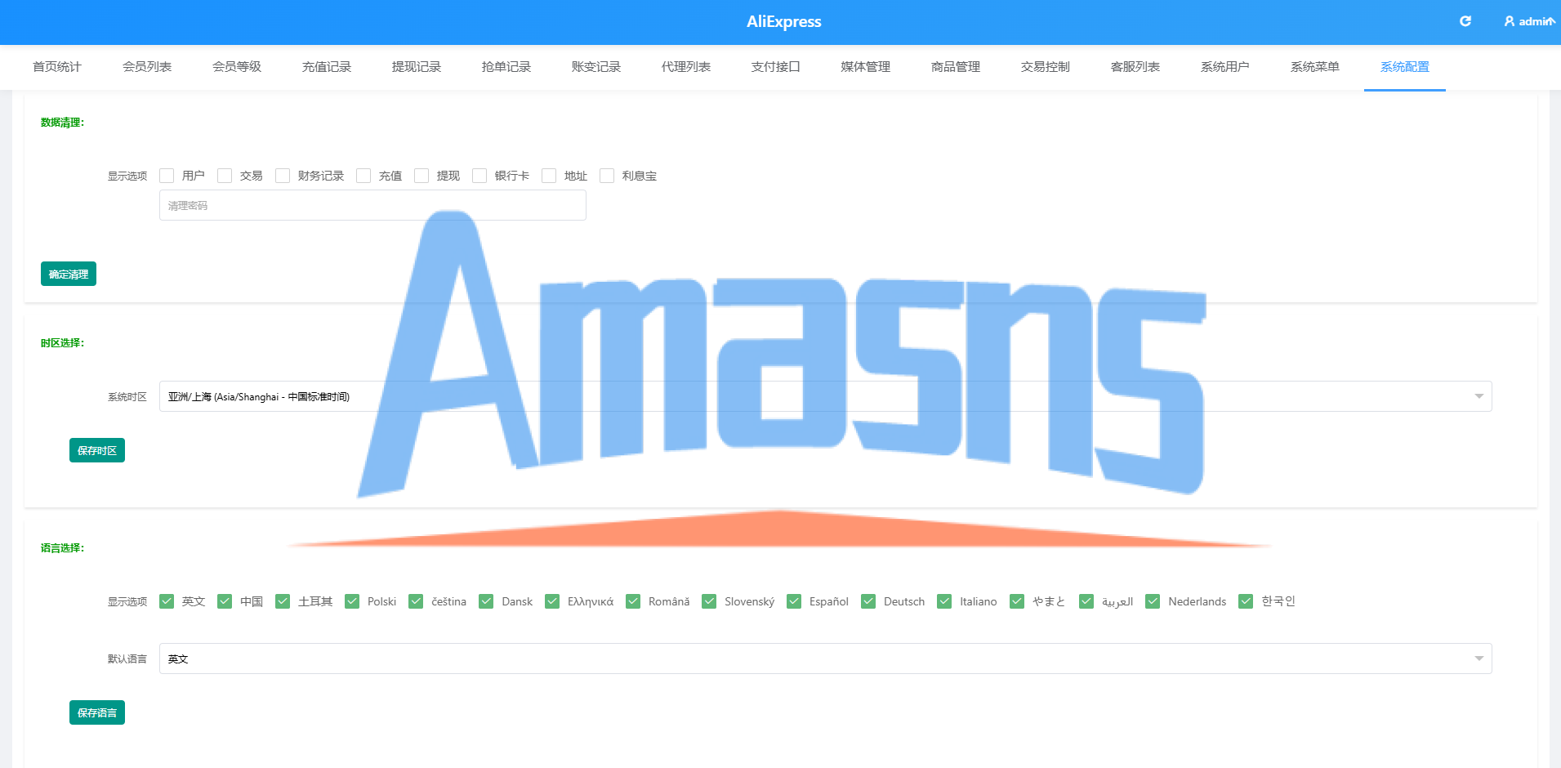Check the 用户 data cleanup checkbox

pyautogui.click(x=167, y=176)
